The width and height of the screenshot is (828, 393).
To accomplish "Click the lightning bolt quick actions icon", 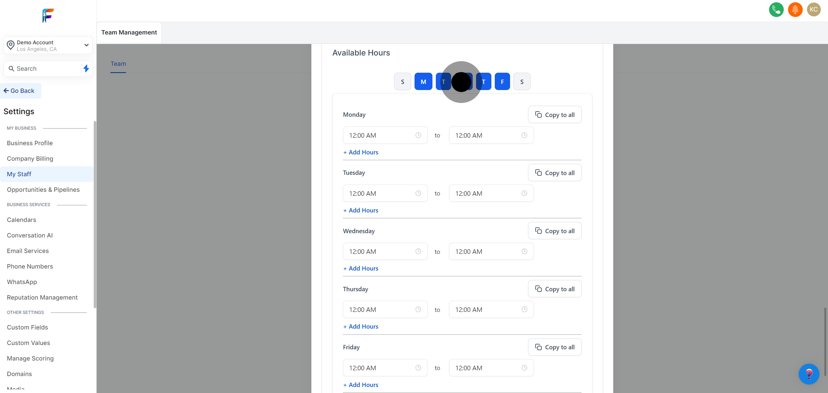I will pyautogui.click(x=86, y=68).
